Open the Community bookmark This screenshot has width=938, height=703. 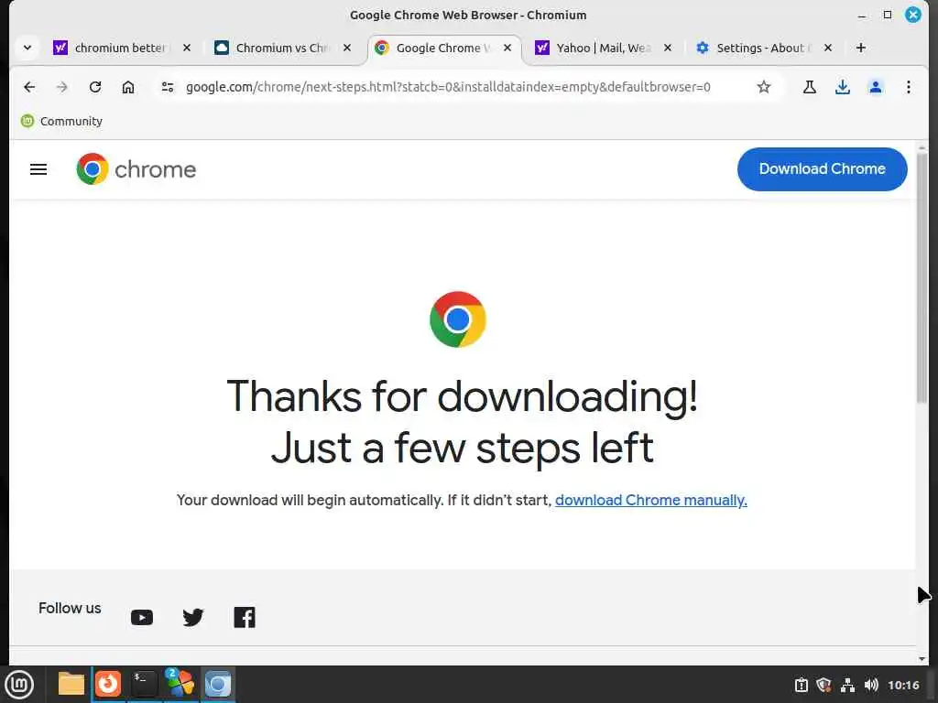(61, 122)
